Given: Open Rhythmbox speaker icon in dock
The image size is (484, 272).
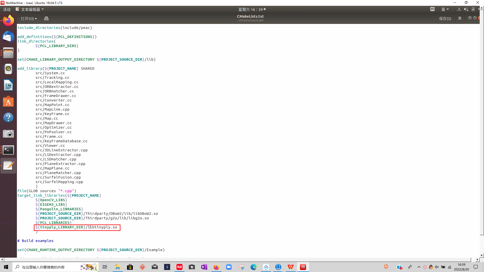Looking at the screenshot, I should pos(8,69).
